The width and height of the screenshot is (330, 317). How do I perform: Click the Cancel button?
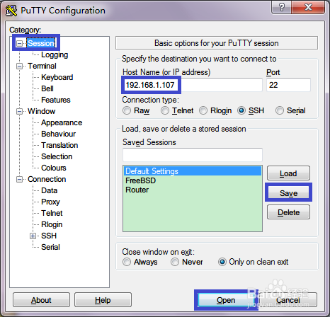coord(288,300)
